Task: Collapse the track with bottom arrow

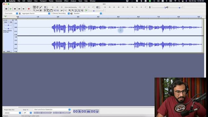Action: coord(4,51)
